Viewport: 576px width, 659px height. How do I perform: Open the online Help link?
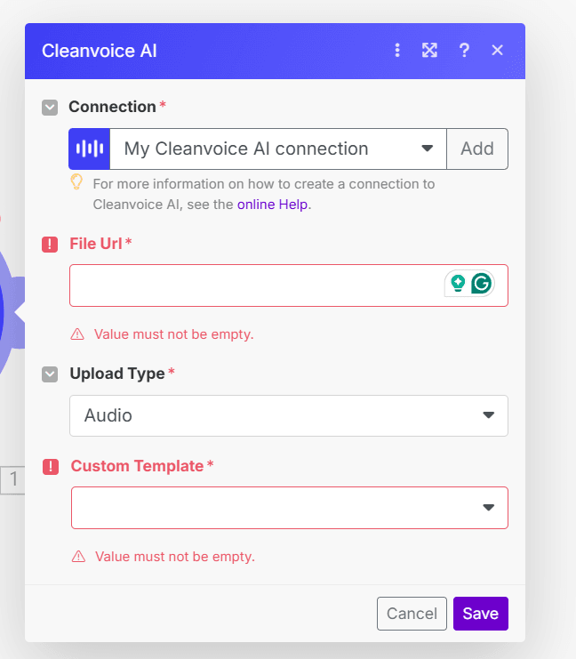point(272,204)
